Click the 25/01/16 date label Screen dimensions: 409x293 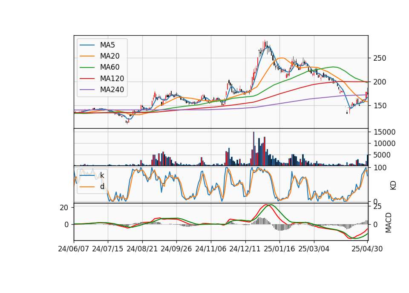coord(279,249)
